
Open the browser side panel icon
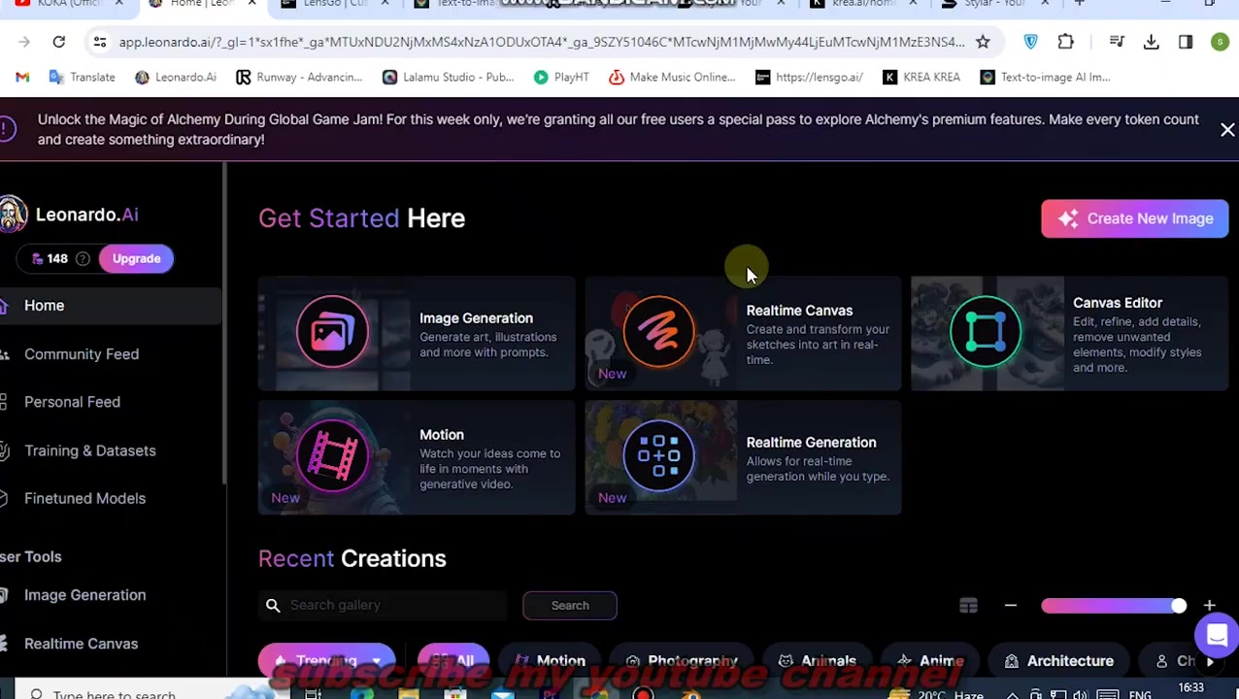click(1185, 42)
